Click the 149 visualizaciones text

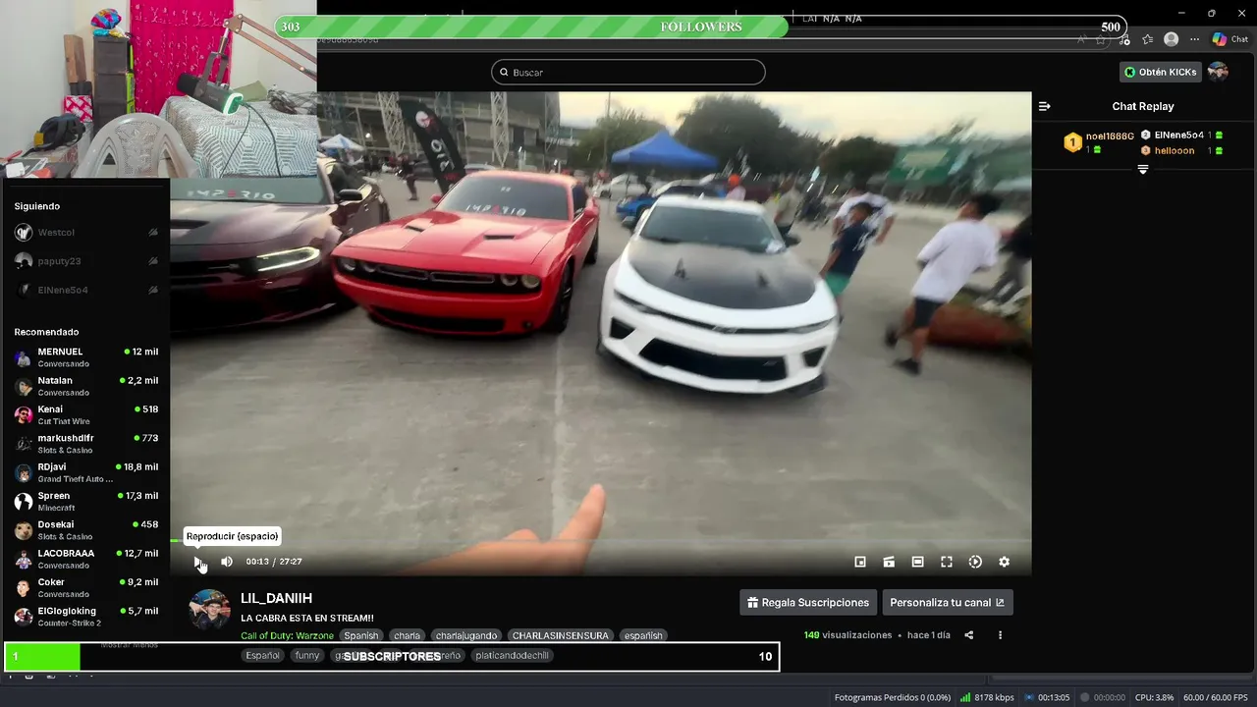pyautogui.click(x=847, y=635)
